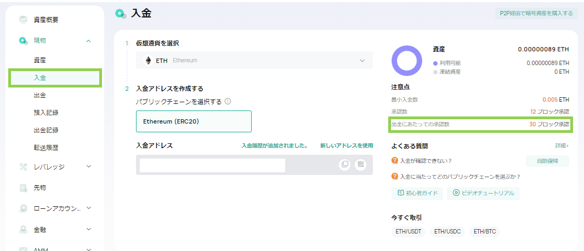This screenshot has height=251, width=584.
Task: Expand the 金融 sidebar section
Action: coord(89,229)
